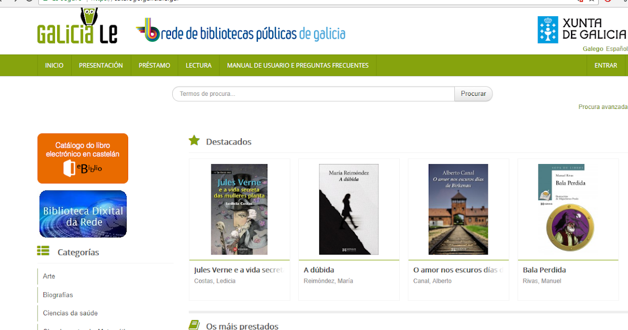Click the GaliciaLe owl logo
Viewport: 628px width, 330px height.
tap(77, 27)
